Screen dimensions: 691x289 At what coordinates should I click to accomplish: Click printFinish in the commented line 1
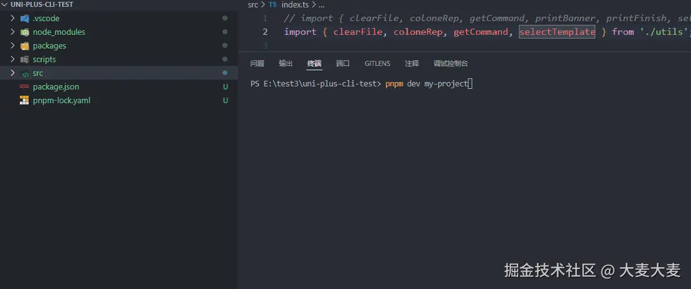click(636, 19)
